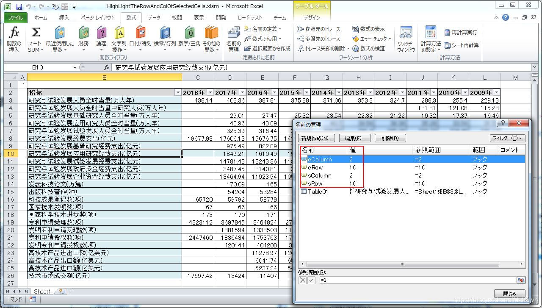Open the 2018年 column filter dropdown
This screenshot has width=542, height=308.
pos(210,92)
